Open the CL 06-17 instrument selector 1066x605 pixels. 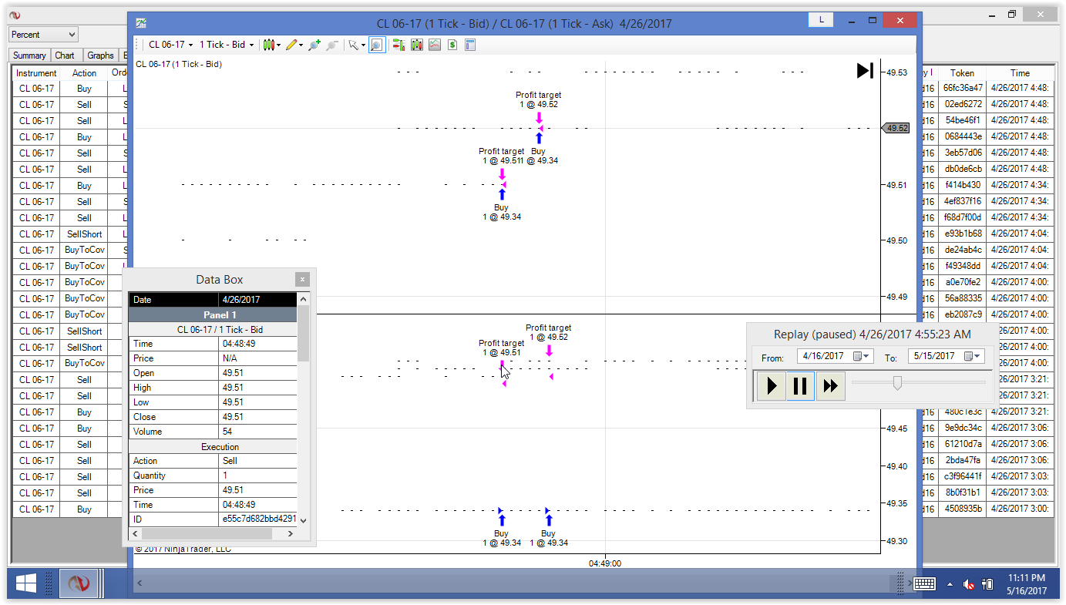coord(170,45)
